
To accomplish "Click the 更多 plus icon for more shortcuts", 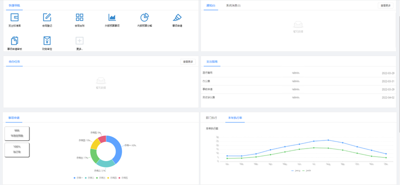I will (x=79, y=40).
